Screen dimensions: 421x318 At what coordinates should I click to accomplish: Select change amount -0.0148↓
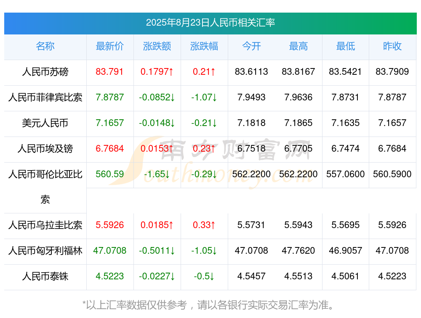coord(157,123)
